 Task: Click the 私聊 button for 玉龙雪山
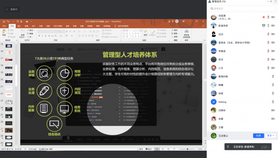[x=258, y=135]
